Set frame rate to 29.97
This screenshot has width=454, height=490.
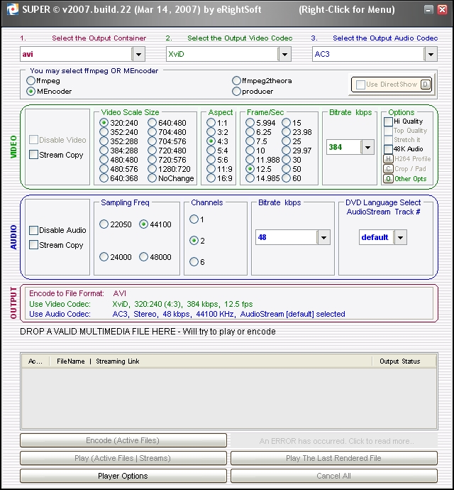(x=286, y=151)
